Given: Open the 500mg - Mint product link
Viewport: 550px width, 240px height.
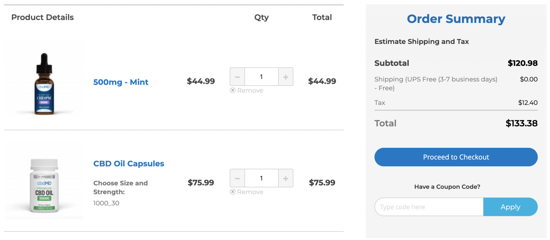Looking at the screenshot, I should point(121,82).
